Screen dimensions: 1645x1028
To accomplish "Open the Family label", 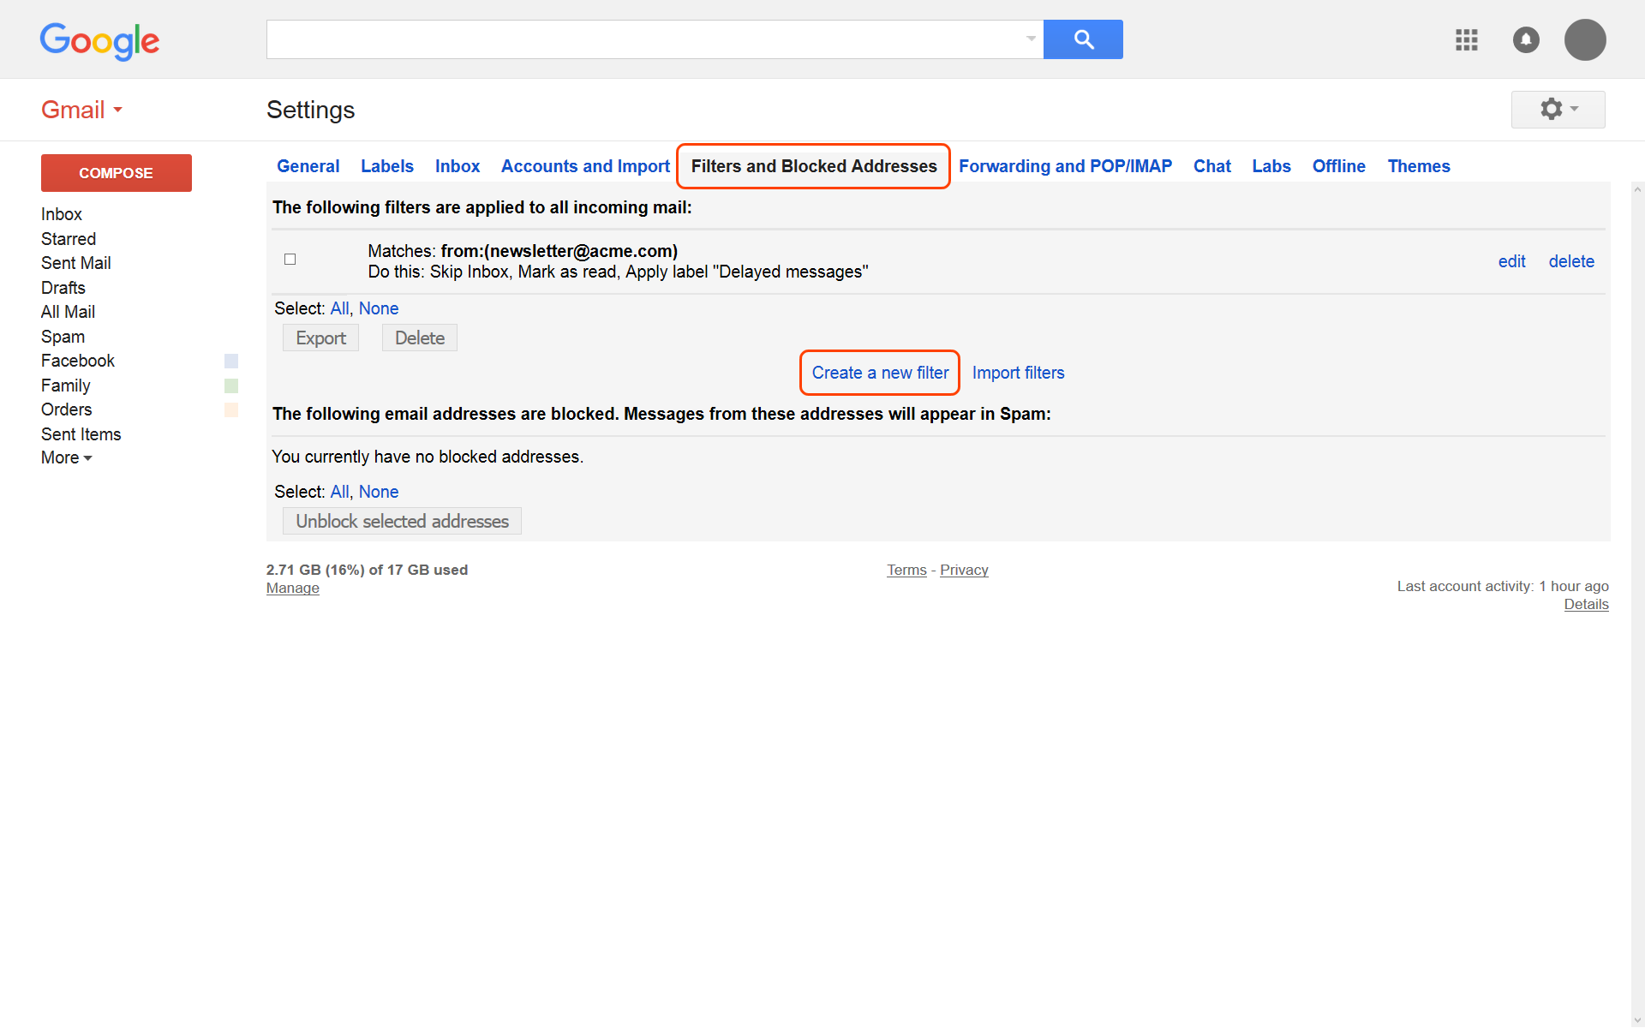I will click(66, 385).
